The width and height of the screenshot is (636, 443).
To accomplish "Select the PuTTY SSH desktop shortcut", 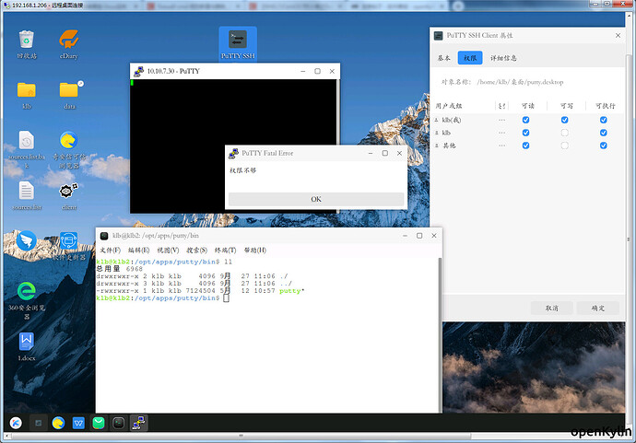I will click(238, 44).
